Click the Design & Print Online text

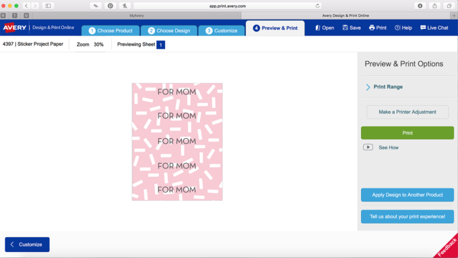[53, 28]
